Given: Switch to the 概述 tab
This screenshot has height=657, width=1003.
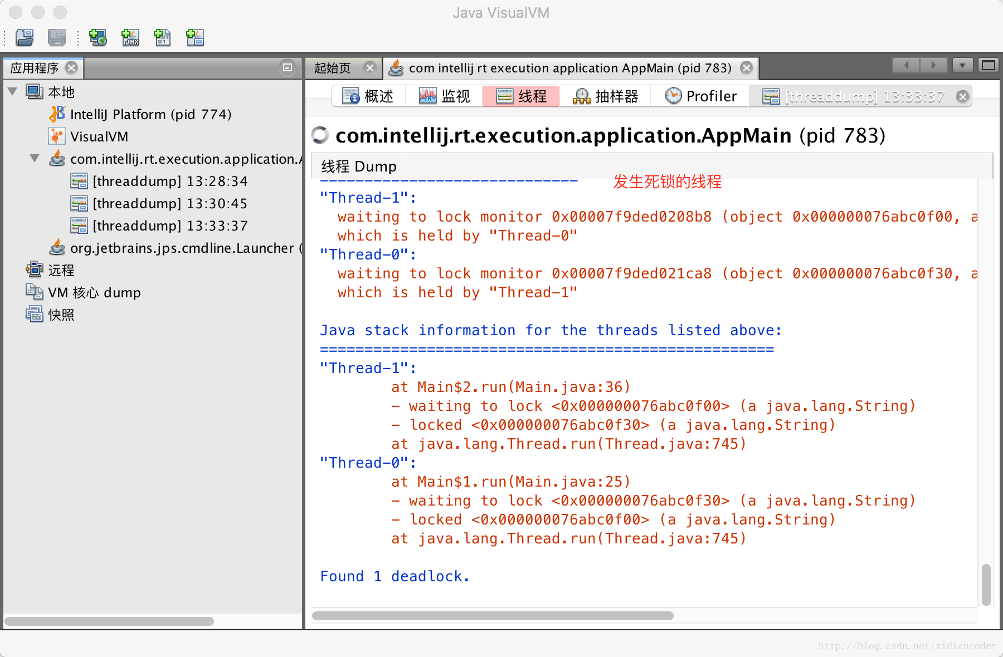Looking at the screenshot, I should (x=368, y=96).
